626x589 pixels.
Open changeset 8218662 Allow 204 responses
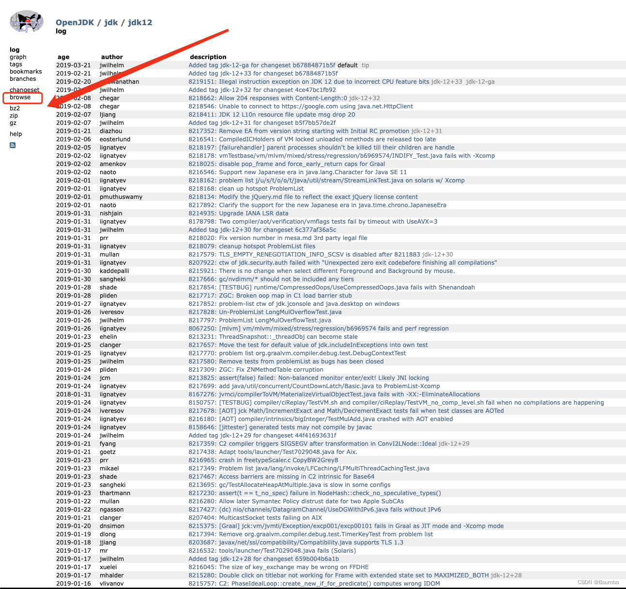click(x=268, y=98)
